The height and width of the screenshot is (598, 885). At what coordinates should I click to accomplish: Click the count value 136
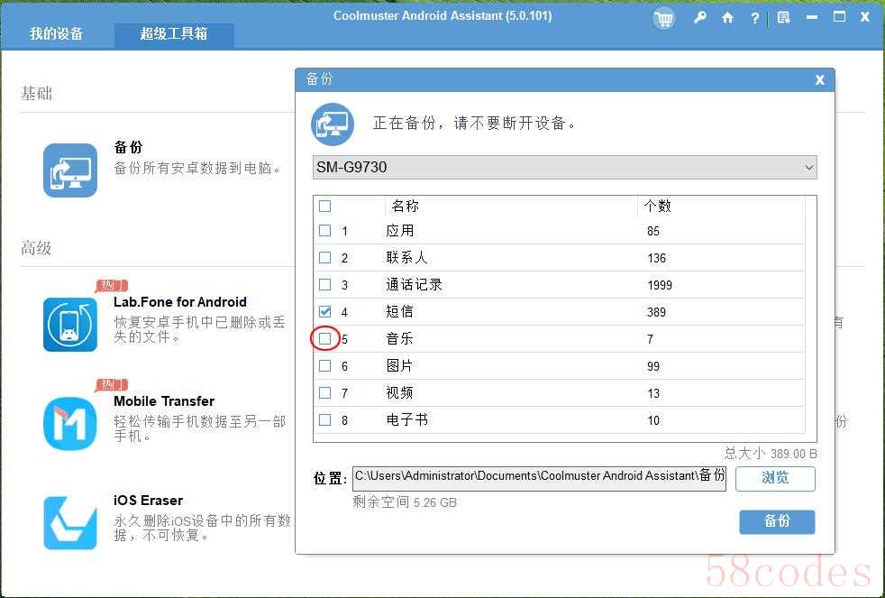pos(656,258)
